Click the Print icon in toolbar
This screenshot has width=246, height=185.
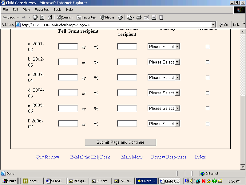[x=139, y=17]
